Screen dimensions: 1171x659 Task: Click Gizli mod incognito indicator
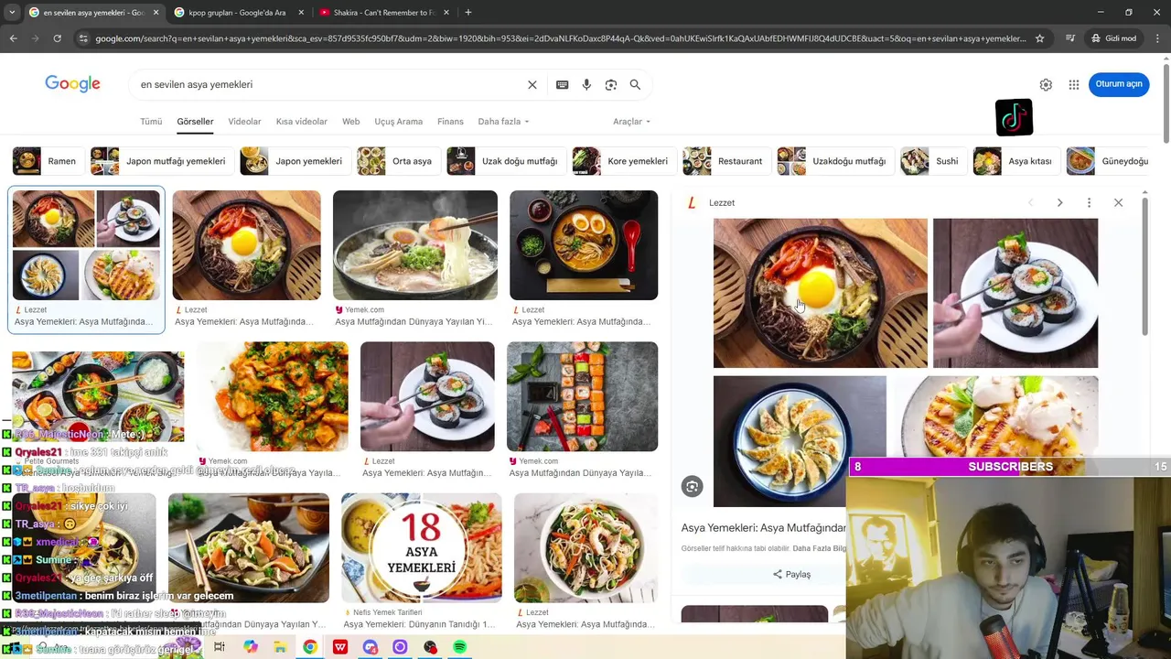click(1113, 38)
